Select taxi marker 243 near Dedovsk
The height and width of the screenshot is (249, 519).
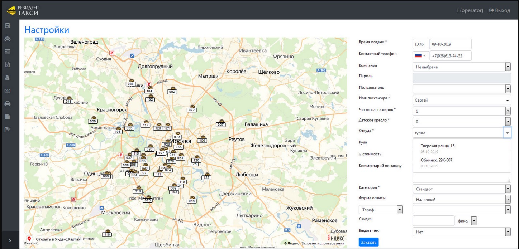tap(68, 101)
